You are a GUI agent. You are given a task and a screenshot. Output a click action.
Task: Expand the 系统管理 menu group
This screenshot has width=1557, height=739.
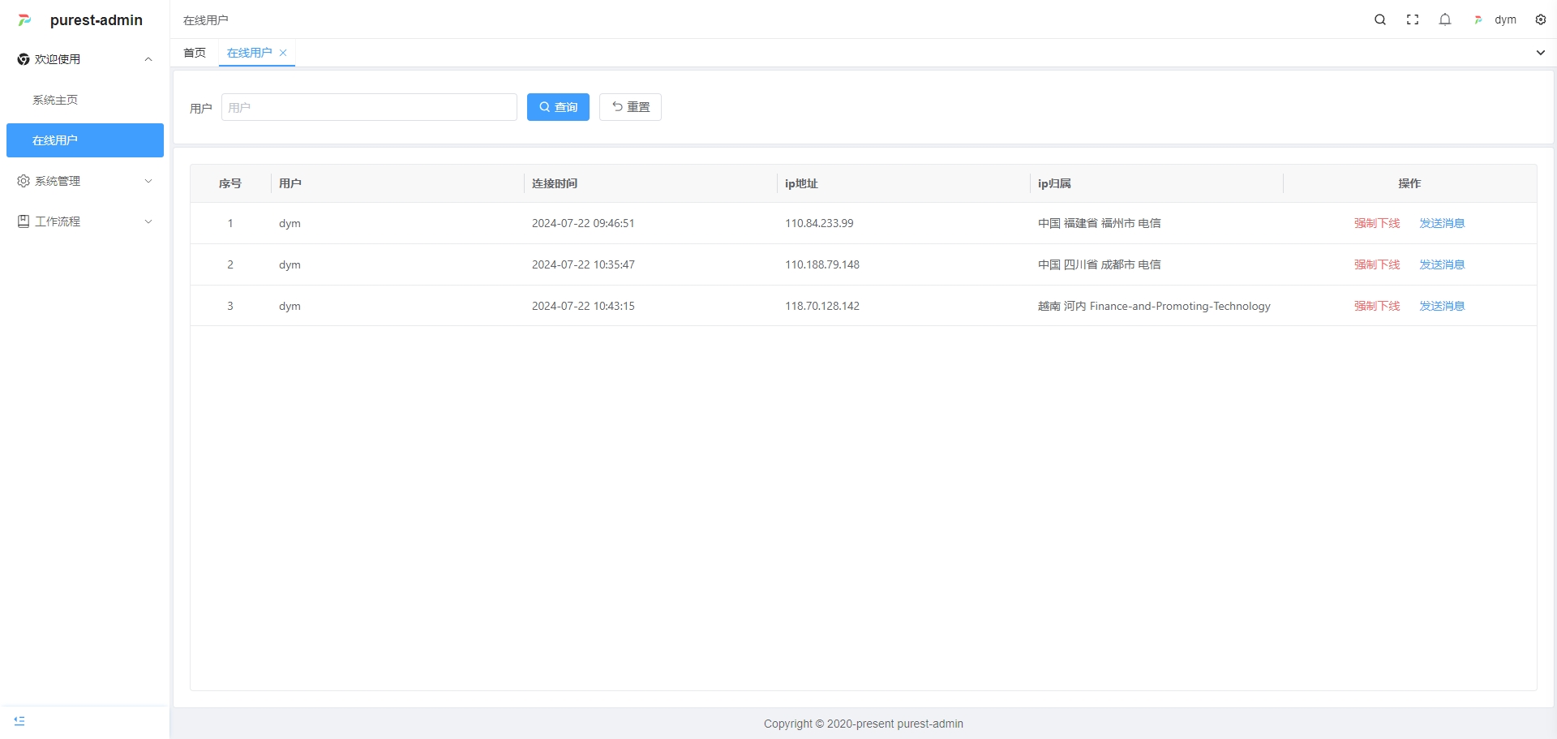click(x=85, y=181)
